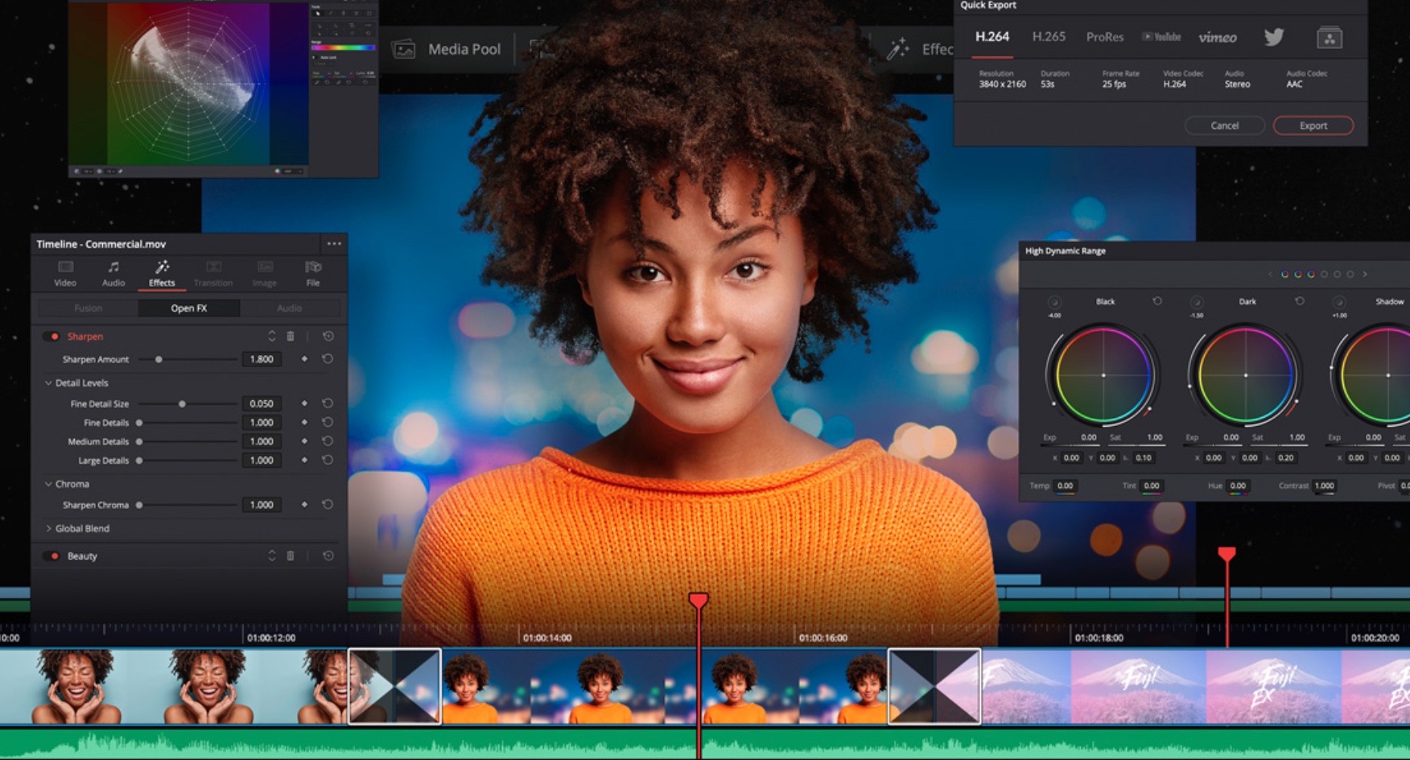Image resolution: width=1410 pixels, height=760 pixels.
Task: Toggle the Beauty effect on or off
Action: click(54, 556)
